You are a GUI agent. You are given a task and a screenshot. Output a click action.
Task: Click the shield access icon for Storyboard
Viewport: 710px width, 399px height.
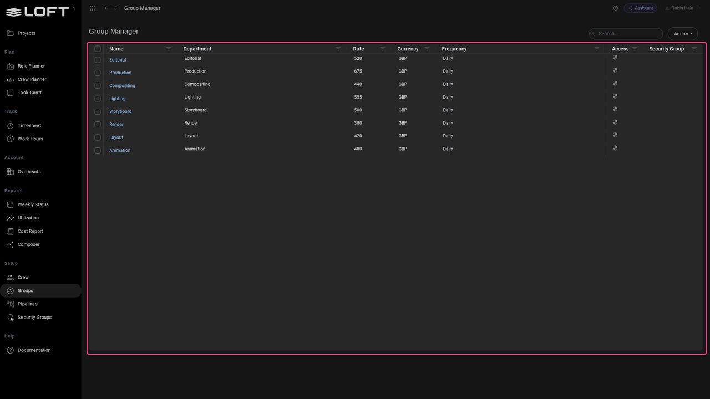(615, 109)
